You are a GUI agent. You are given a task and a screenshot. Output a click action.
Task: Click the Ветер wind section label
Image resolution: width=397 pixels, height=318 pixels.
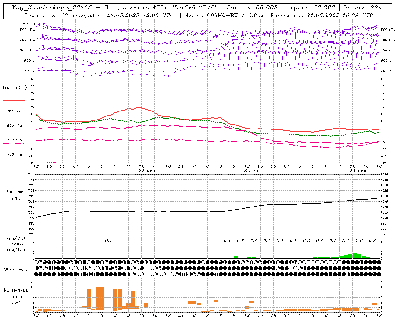click(x=29, y=24)
